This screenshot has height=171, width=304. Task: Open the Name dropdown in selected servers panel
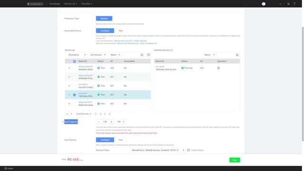[x=209, y=55]
